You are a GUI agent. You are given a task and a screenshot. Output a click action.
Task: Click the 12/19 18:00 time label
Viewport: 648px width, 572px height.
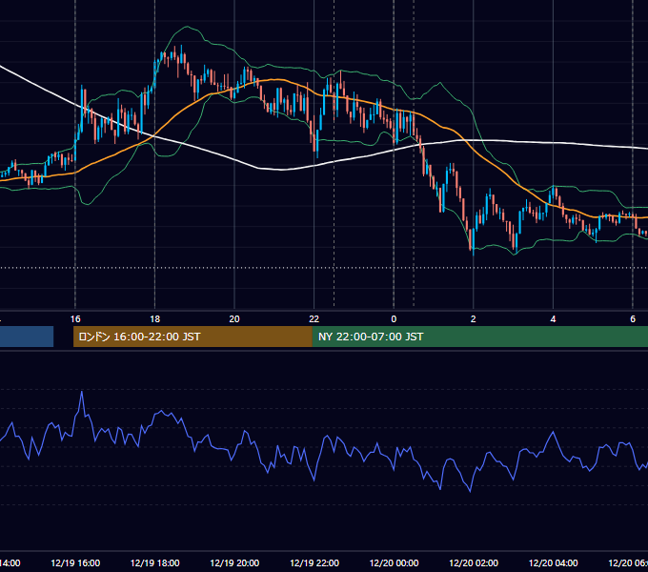click(155, 562)
